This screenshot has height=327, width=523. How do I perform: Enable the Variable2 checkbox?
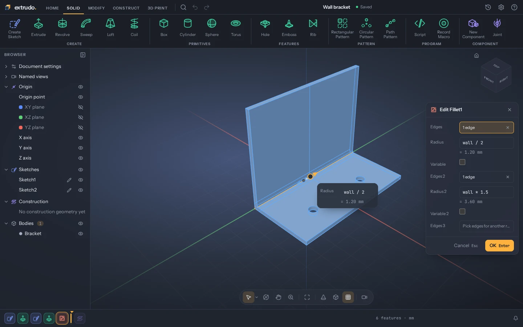(x=462, y=211)
